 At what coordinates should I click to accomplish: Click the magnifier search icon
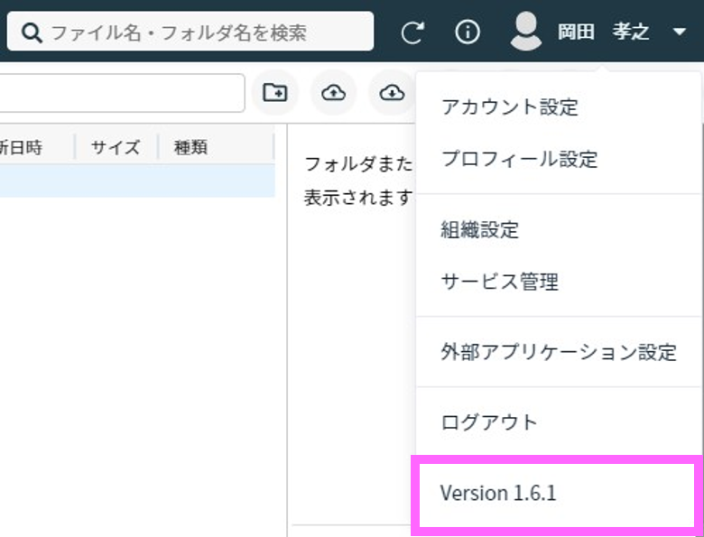coord(32,33)
